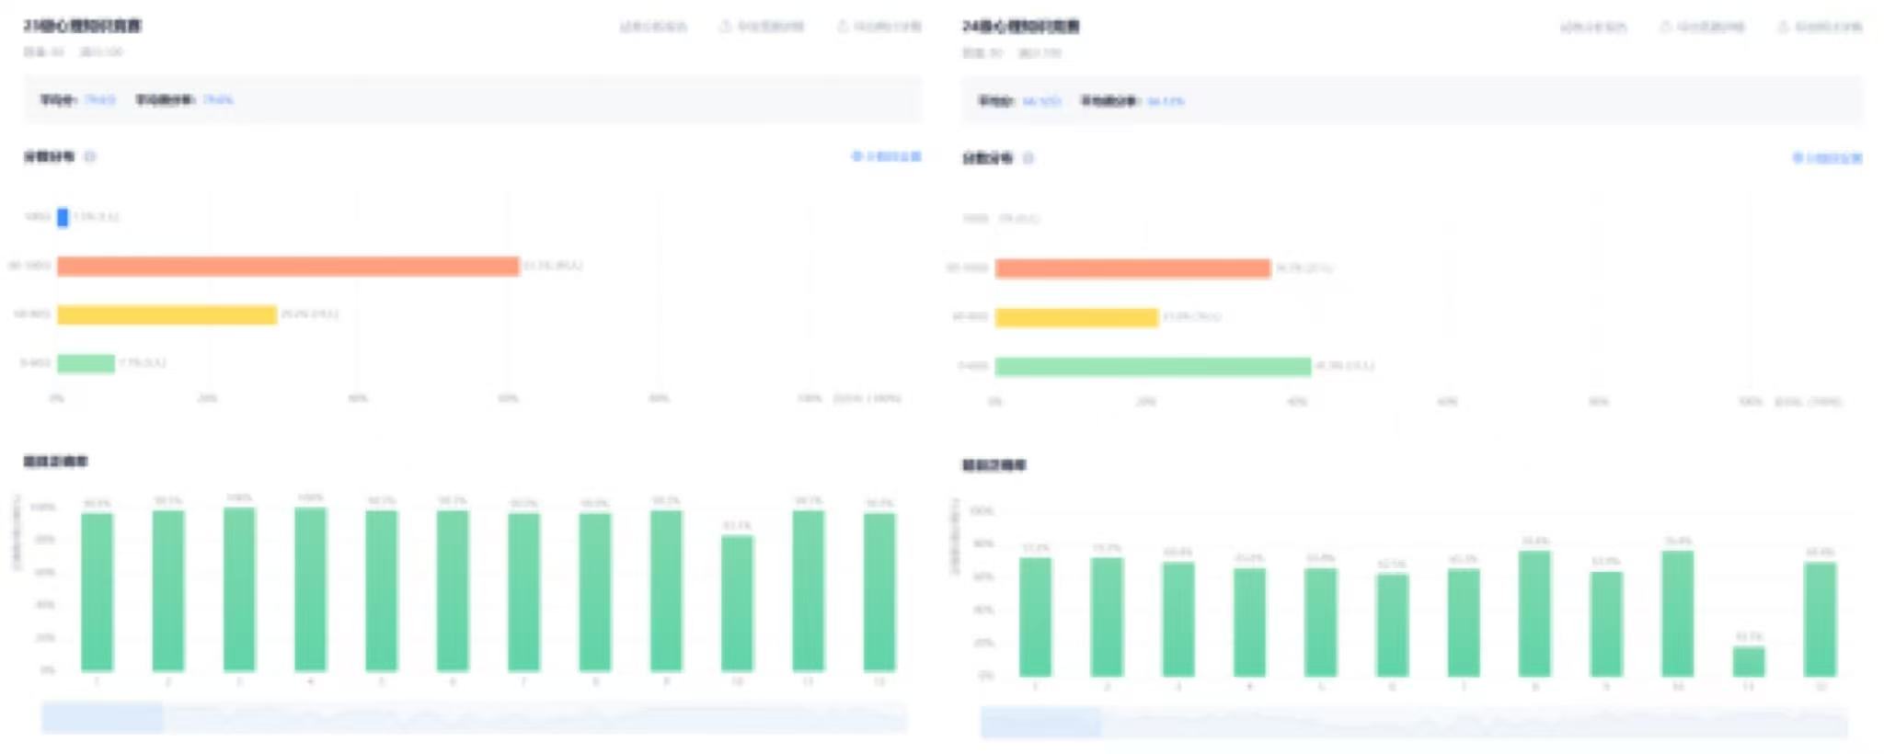Click export answer details icon in 23级 panel
Image resolution: width=1884 pixels, height=754 pixels.
(x=725, y=27)
